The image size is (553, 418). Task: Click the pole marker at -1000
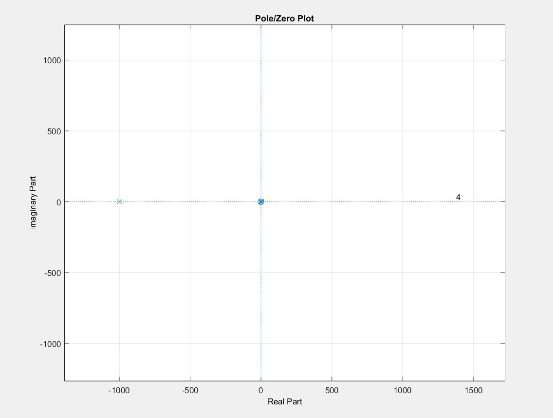[119, 201]
